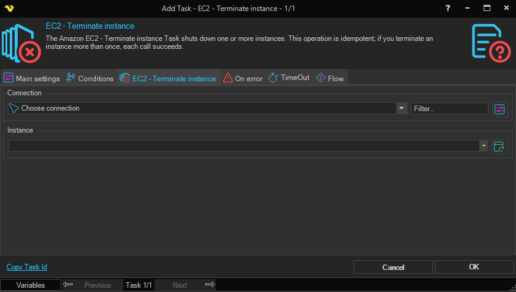The width and height of the screenshot is (516, 292).
Task: Click the previous task left arrow icon
Action: pos(68,285)
